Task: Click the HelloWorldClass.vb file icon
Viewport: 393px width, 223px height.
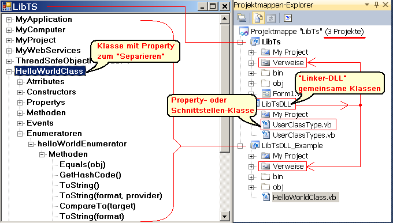Action: coord(266,197)
